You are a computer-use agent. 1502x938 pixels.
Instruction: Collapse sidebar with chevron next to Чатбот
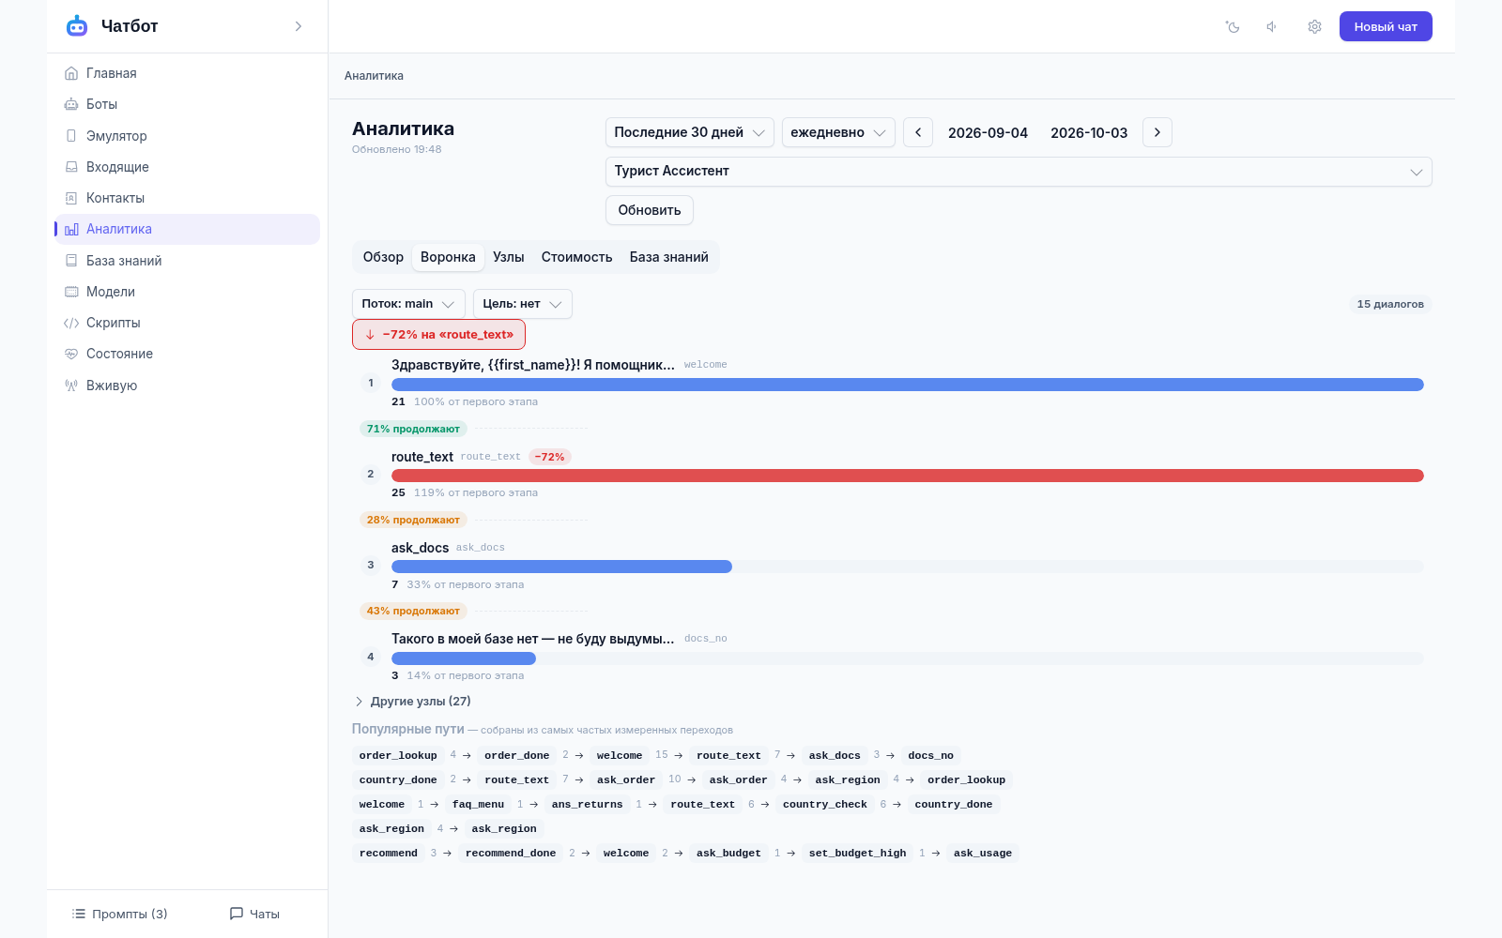[299, 26]
